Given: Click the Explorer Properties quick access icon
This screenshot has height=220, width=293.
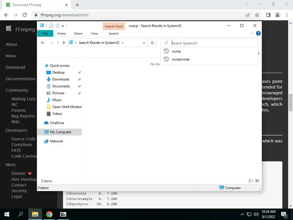Looking at the screenshot, I should click(x=51, y=26).
